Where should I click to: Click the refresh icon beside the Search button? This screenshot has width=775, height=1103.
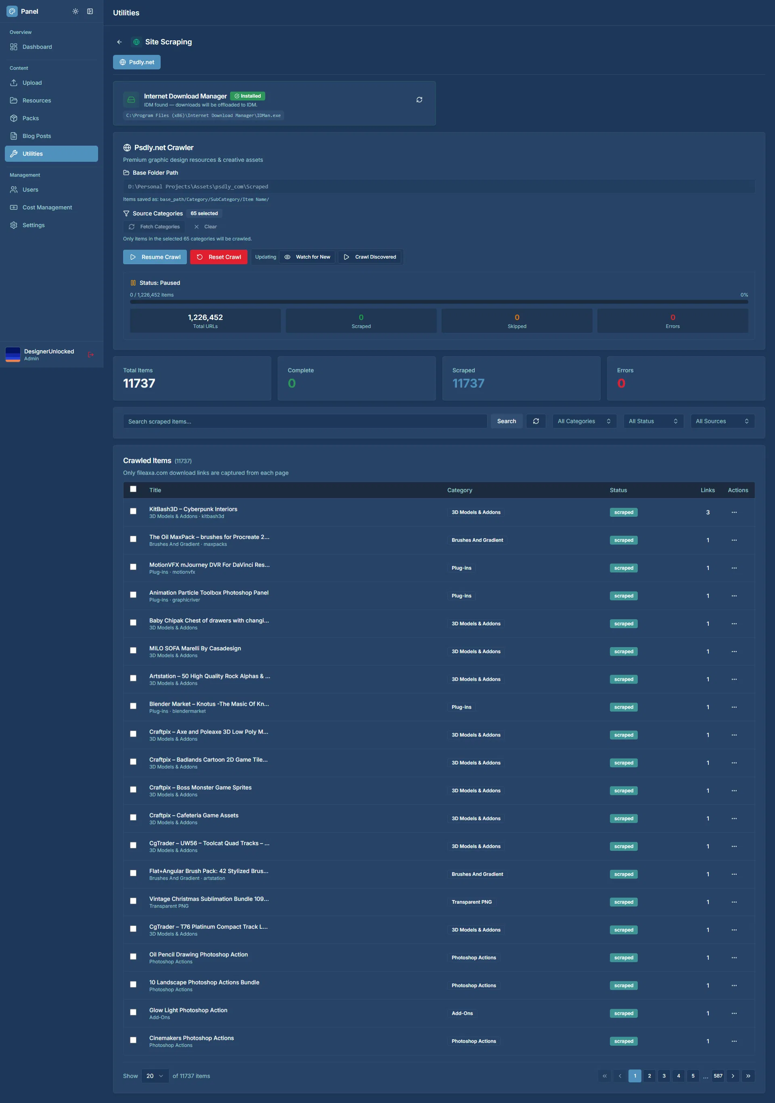click(x=536, y=421)
